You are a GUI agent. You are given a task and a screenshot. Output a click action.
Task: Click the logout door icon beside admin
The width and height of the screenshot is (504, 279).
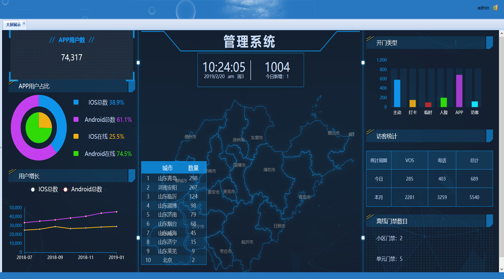click(495, 8)
